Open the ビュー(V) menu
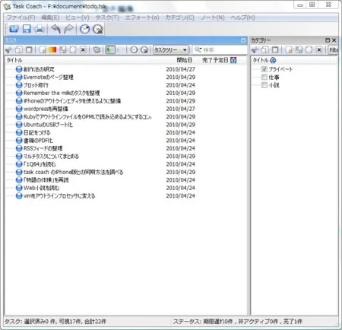The height and width of the screenshot is (330, 342). (x=78, y=17)
